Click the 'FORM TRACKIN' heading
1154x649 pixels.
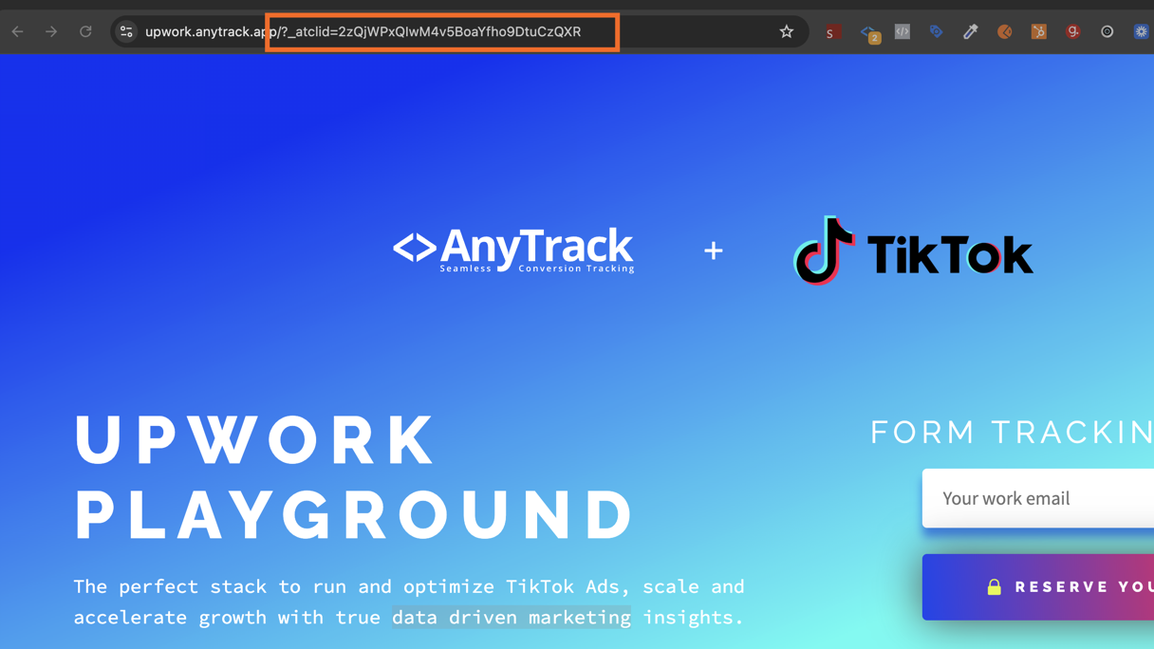pos(1012,432)
